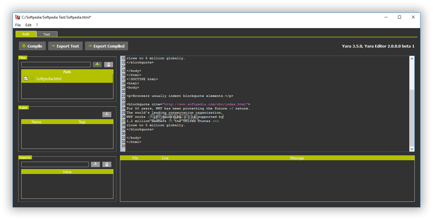Image resolution: width=433 pixels, height=220 pixels.
Task: Click the '</blockquote>' tag on line 29
Action: coord(140,129)
